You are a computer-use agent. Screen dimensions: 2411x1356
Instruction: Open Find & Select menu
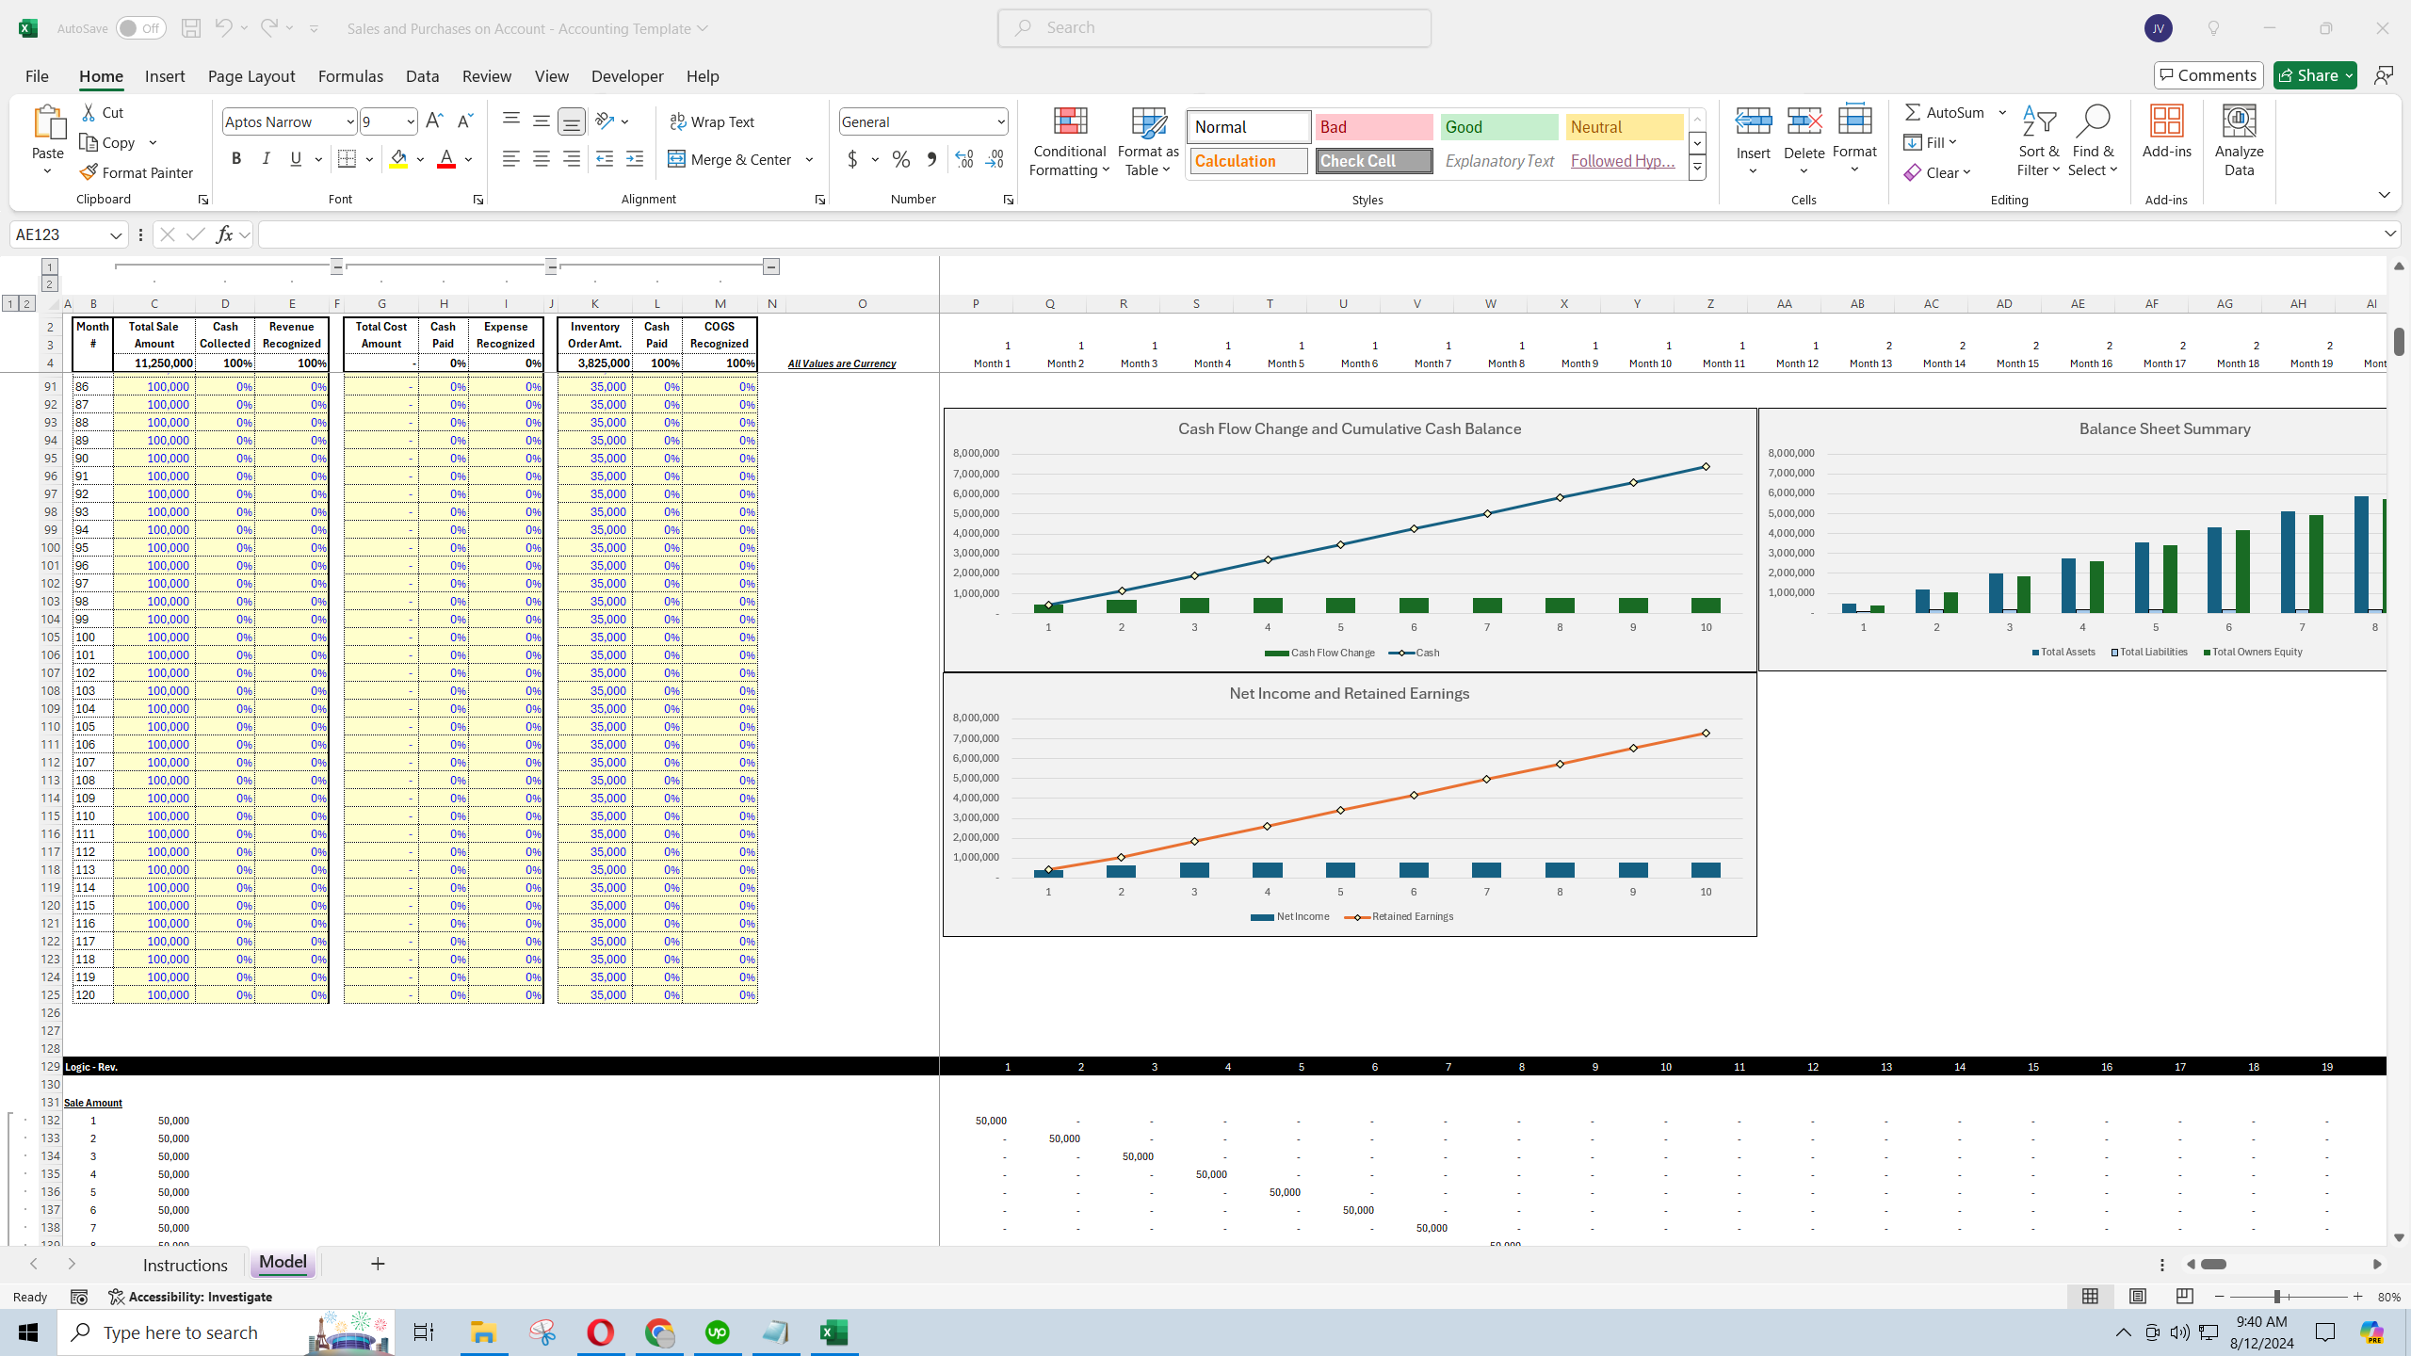[2093, 141]
